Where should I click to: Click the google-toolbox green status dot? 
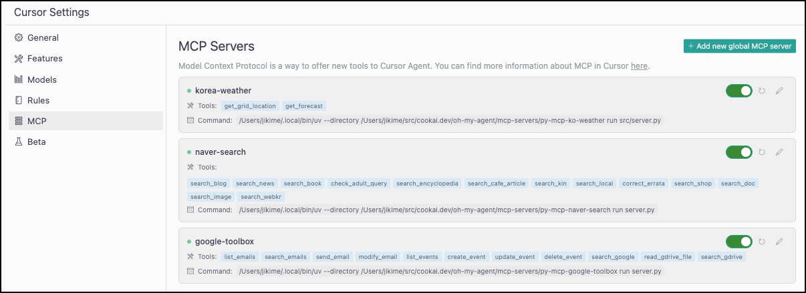(189, 241)
